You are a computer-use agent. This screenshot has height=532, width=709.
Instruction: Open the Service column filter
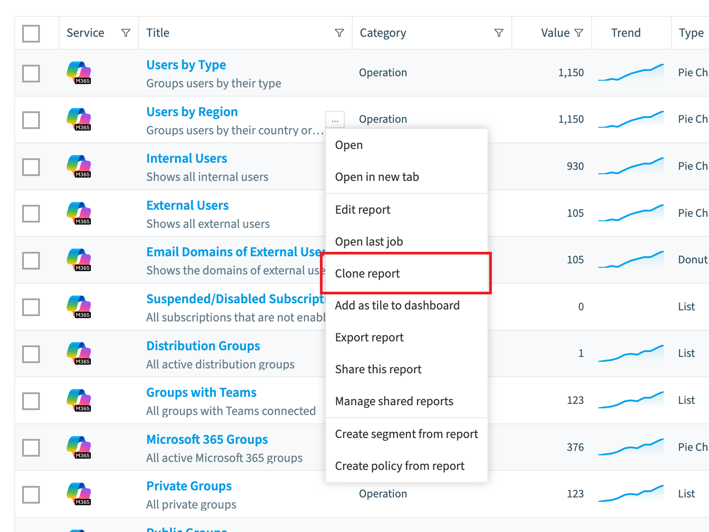tap(126, 33)
